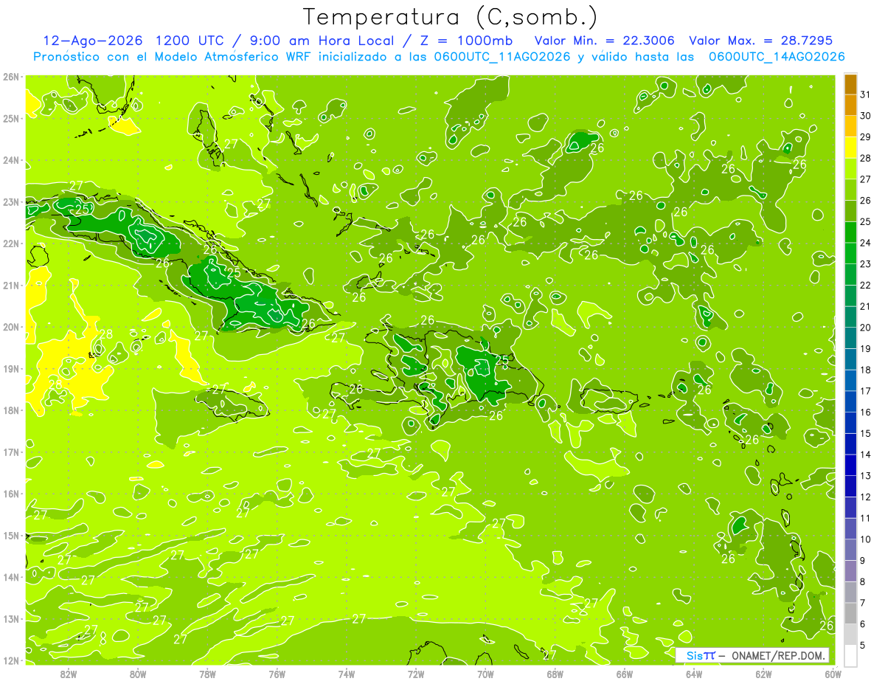Click the '25' contour label over Dominican Republic
Image resolution: width=885 pixels, height=684 pixels.
coord(502,360)
